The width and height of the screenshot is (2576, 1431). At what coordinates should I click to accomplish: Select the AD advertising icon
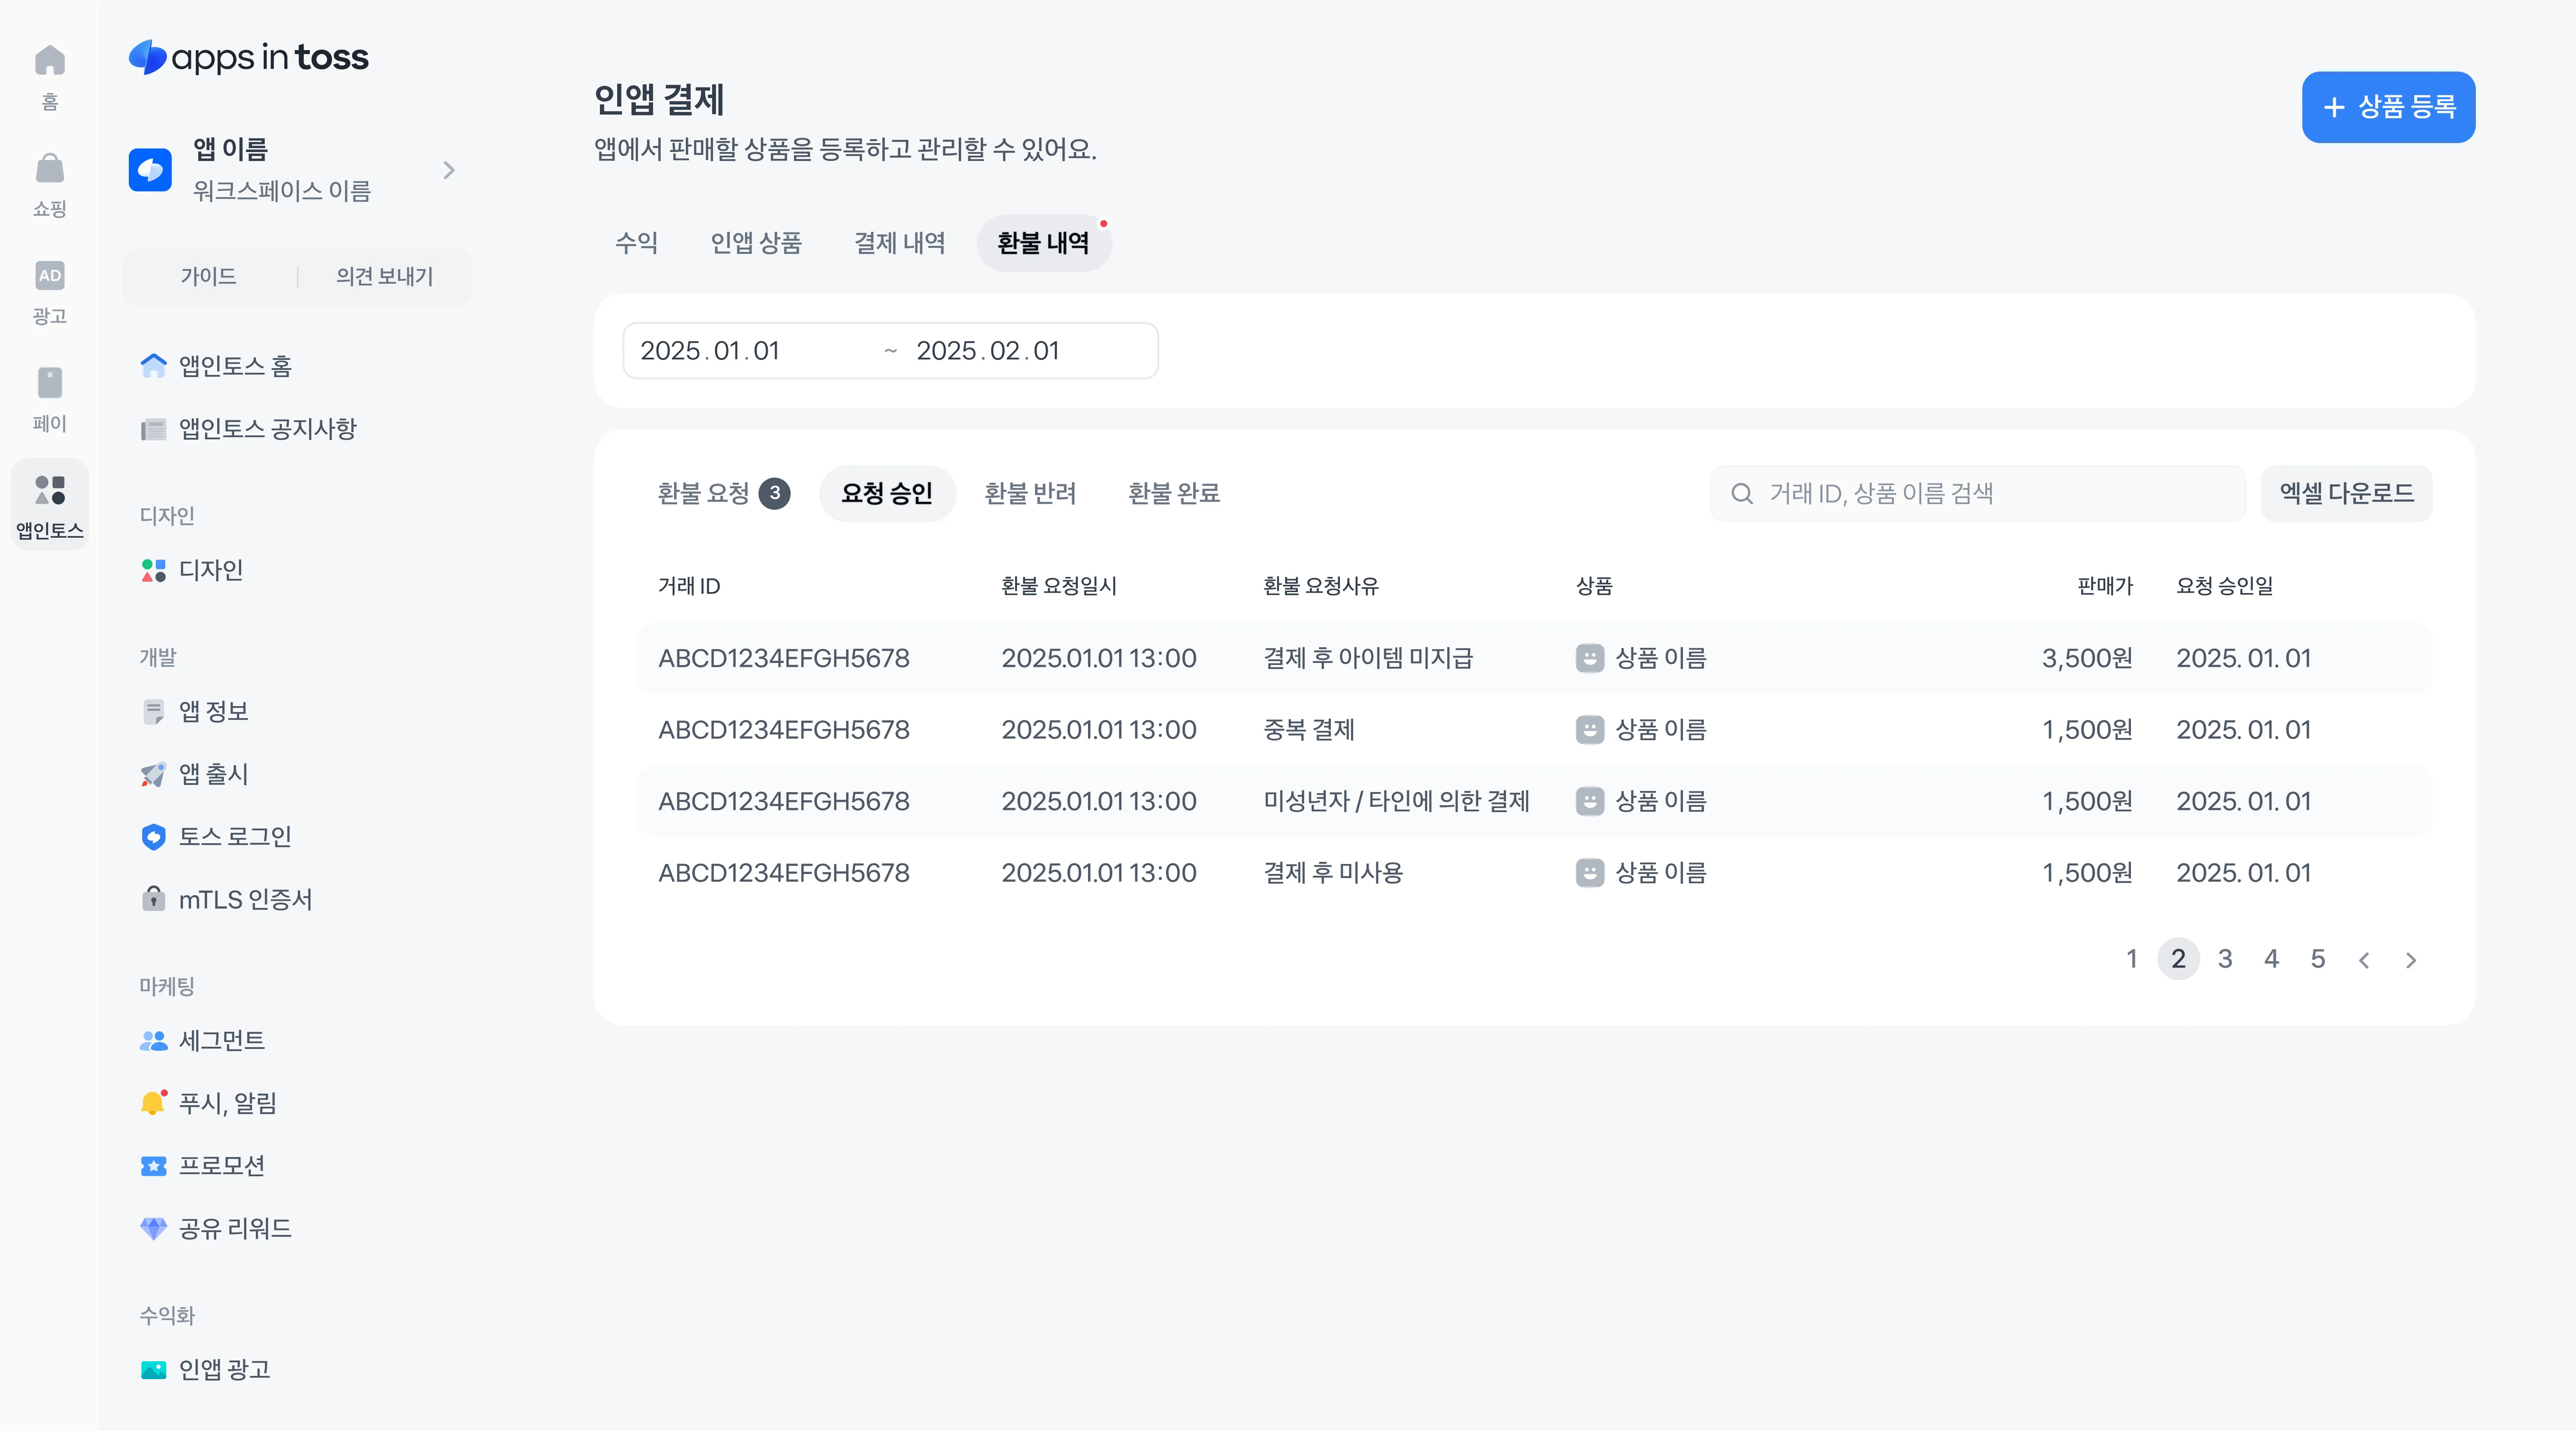point(49,276)
